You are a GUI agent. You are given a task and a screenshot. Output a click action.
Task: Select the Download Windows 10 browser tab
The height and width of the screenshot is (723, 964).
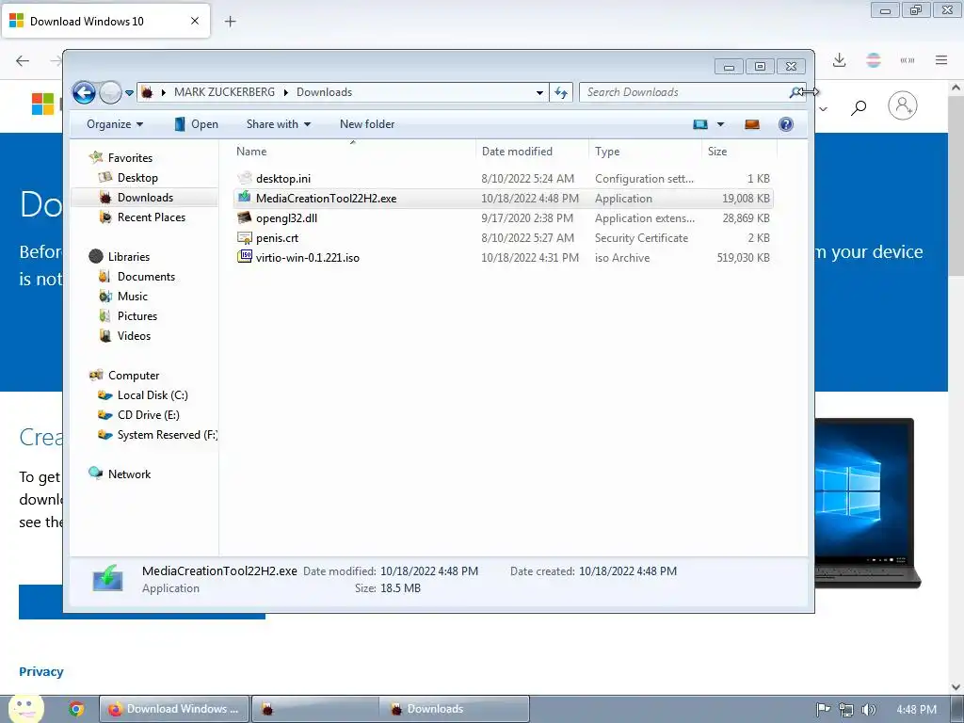(105, 21)
